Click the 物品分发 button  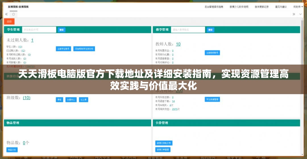coord(12,150)
